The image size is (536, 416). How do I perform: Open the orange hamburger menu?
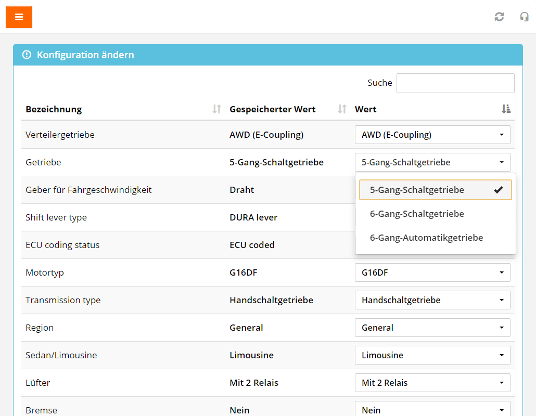(x=19, y=17)
